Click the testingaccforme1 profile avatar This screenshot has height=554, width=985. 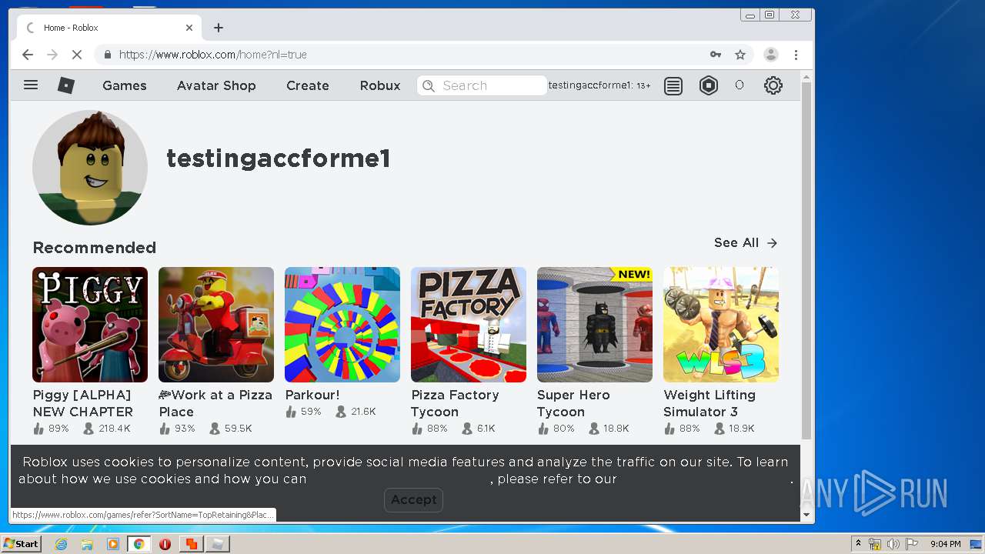pyautogui.click(x=90, y=168)
